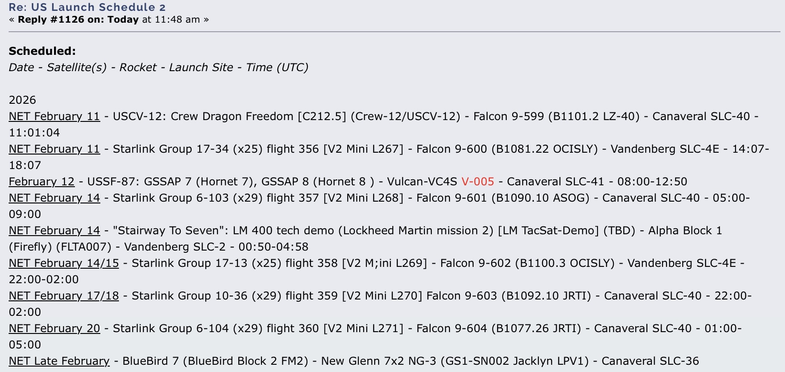
Task: Click the italic "Date - Satellite(s) - Rocket" legend
Action: 83,68
